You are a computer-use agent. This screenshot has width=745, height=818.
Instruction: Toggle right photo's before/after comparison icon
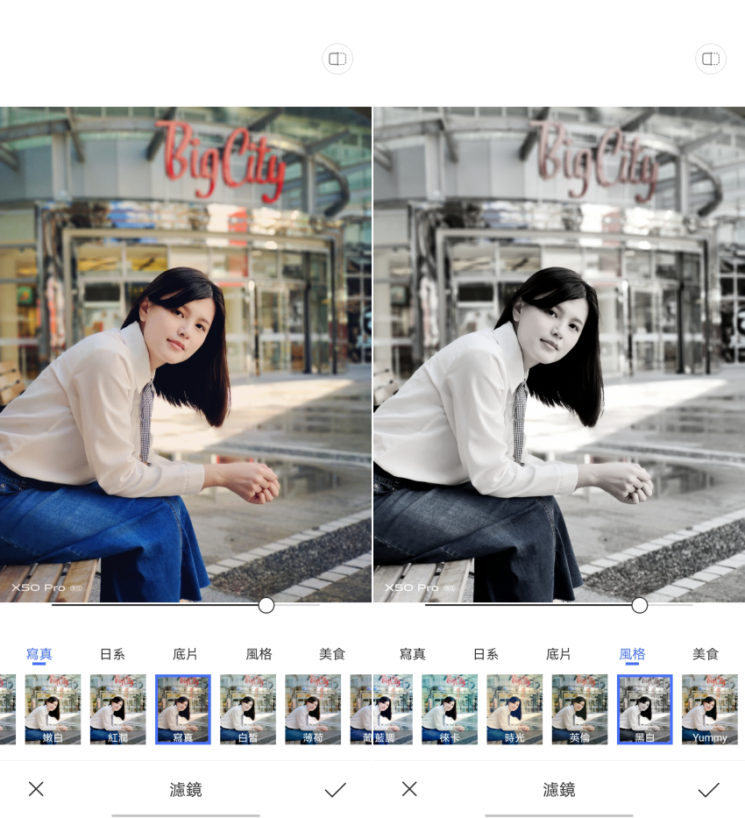[710, 59]
